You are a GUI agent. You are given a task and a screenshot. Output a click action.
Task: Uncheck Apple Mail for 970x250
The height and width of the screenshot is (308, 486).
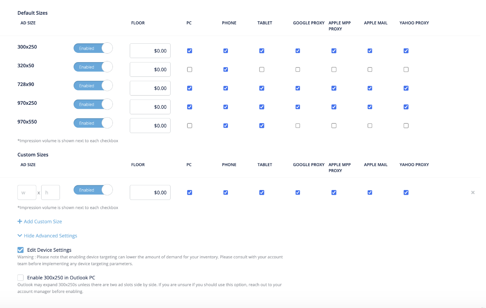point(369,107)
